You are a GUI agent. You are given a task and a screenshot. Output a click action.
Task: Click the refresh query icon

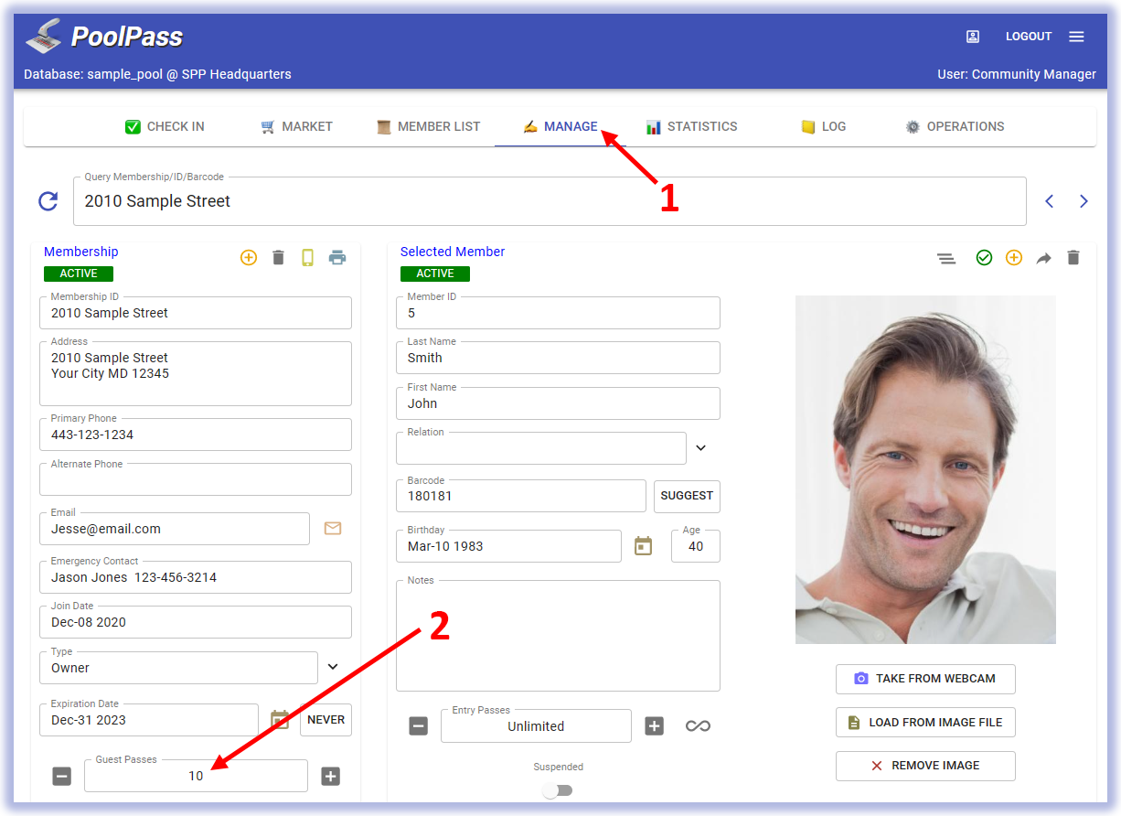click(x=48, y=201)
